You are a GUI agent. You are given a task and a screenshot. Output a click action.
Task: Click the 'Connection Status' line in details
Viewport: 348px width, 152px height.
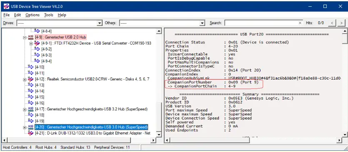(227, 42)
